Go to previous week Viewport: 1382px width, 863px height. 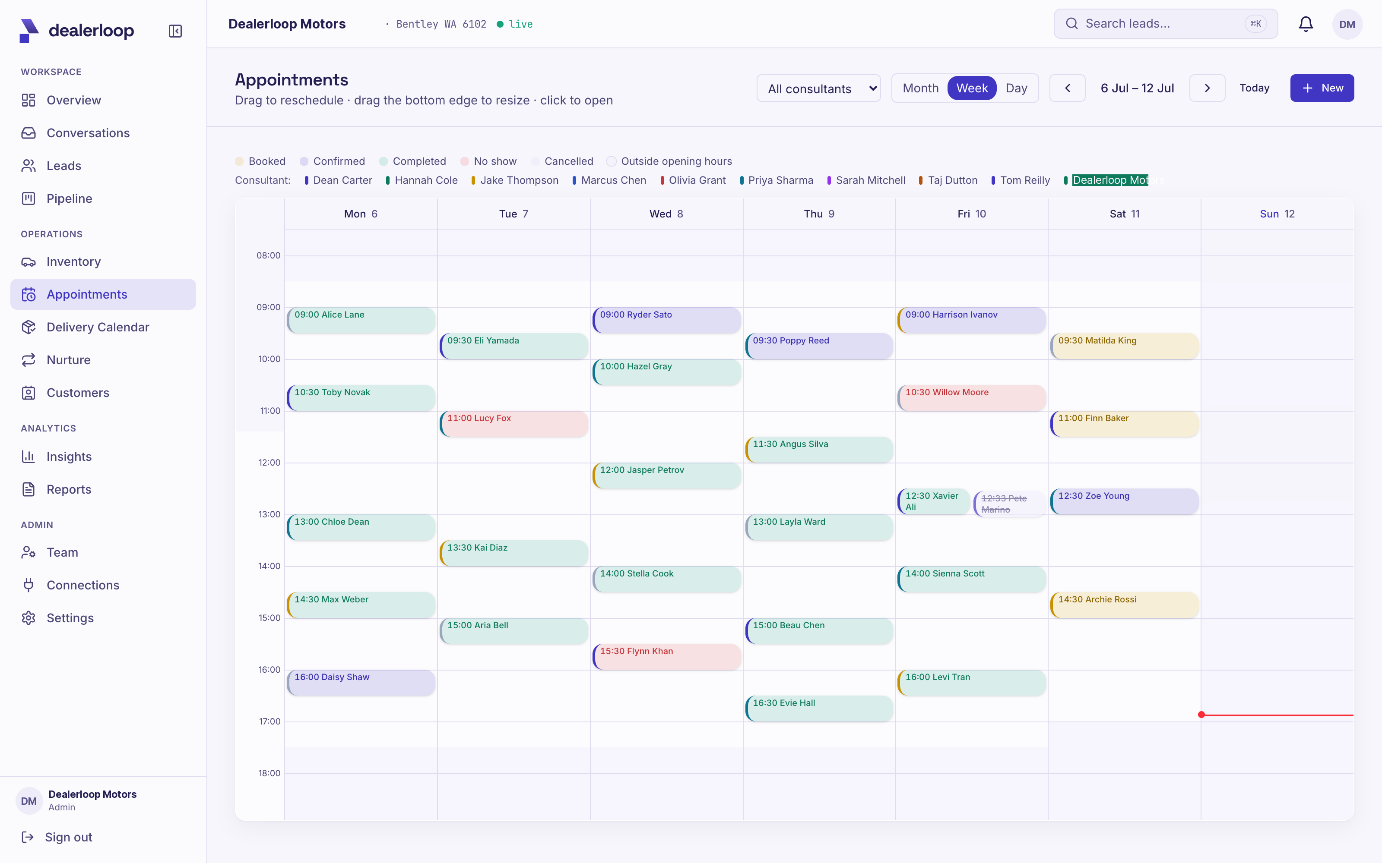[x=1067, y=88]
